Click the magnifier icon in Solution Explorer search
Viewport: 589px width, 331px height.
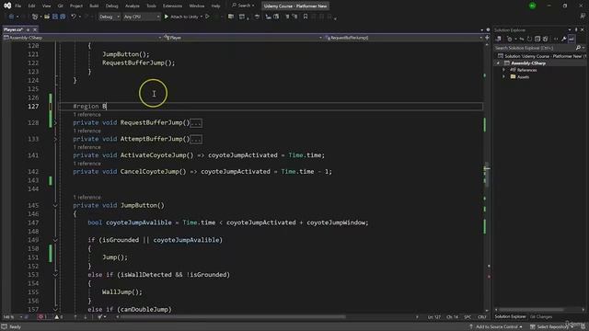pyautogui.click(x=578, y=48)
